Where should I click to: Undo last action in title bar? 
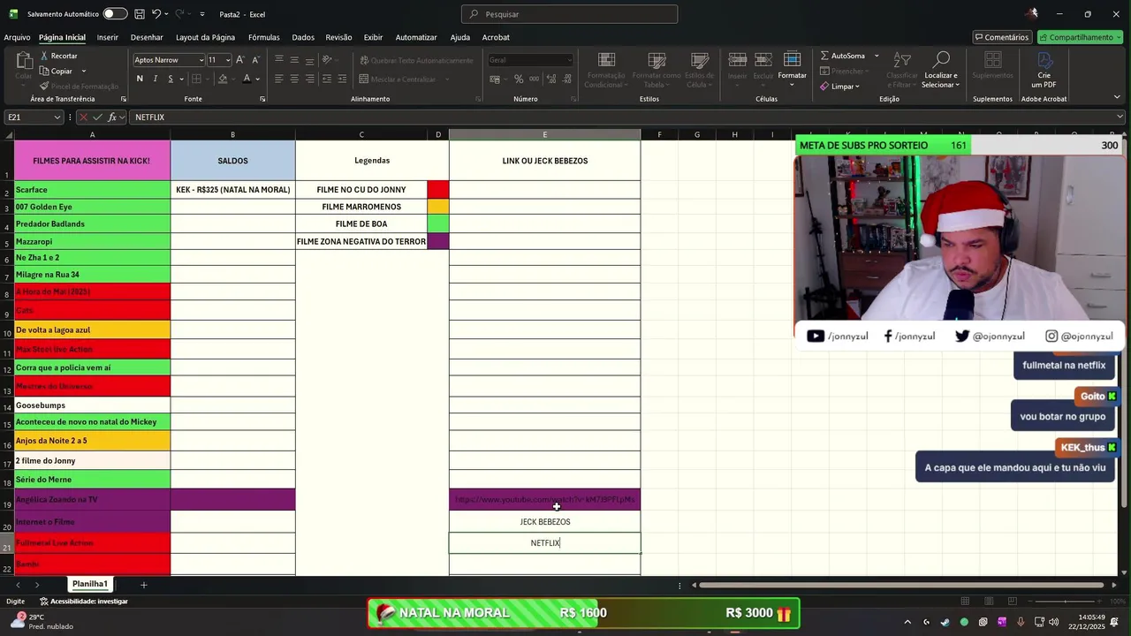[x=156, y=14]
